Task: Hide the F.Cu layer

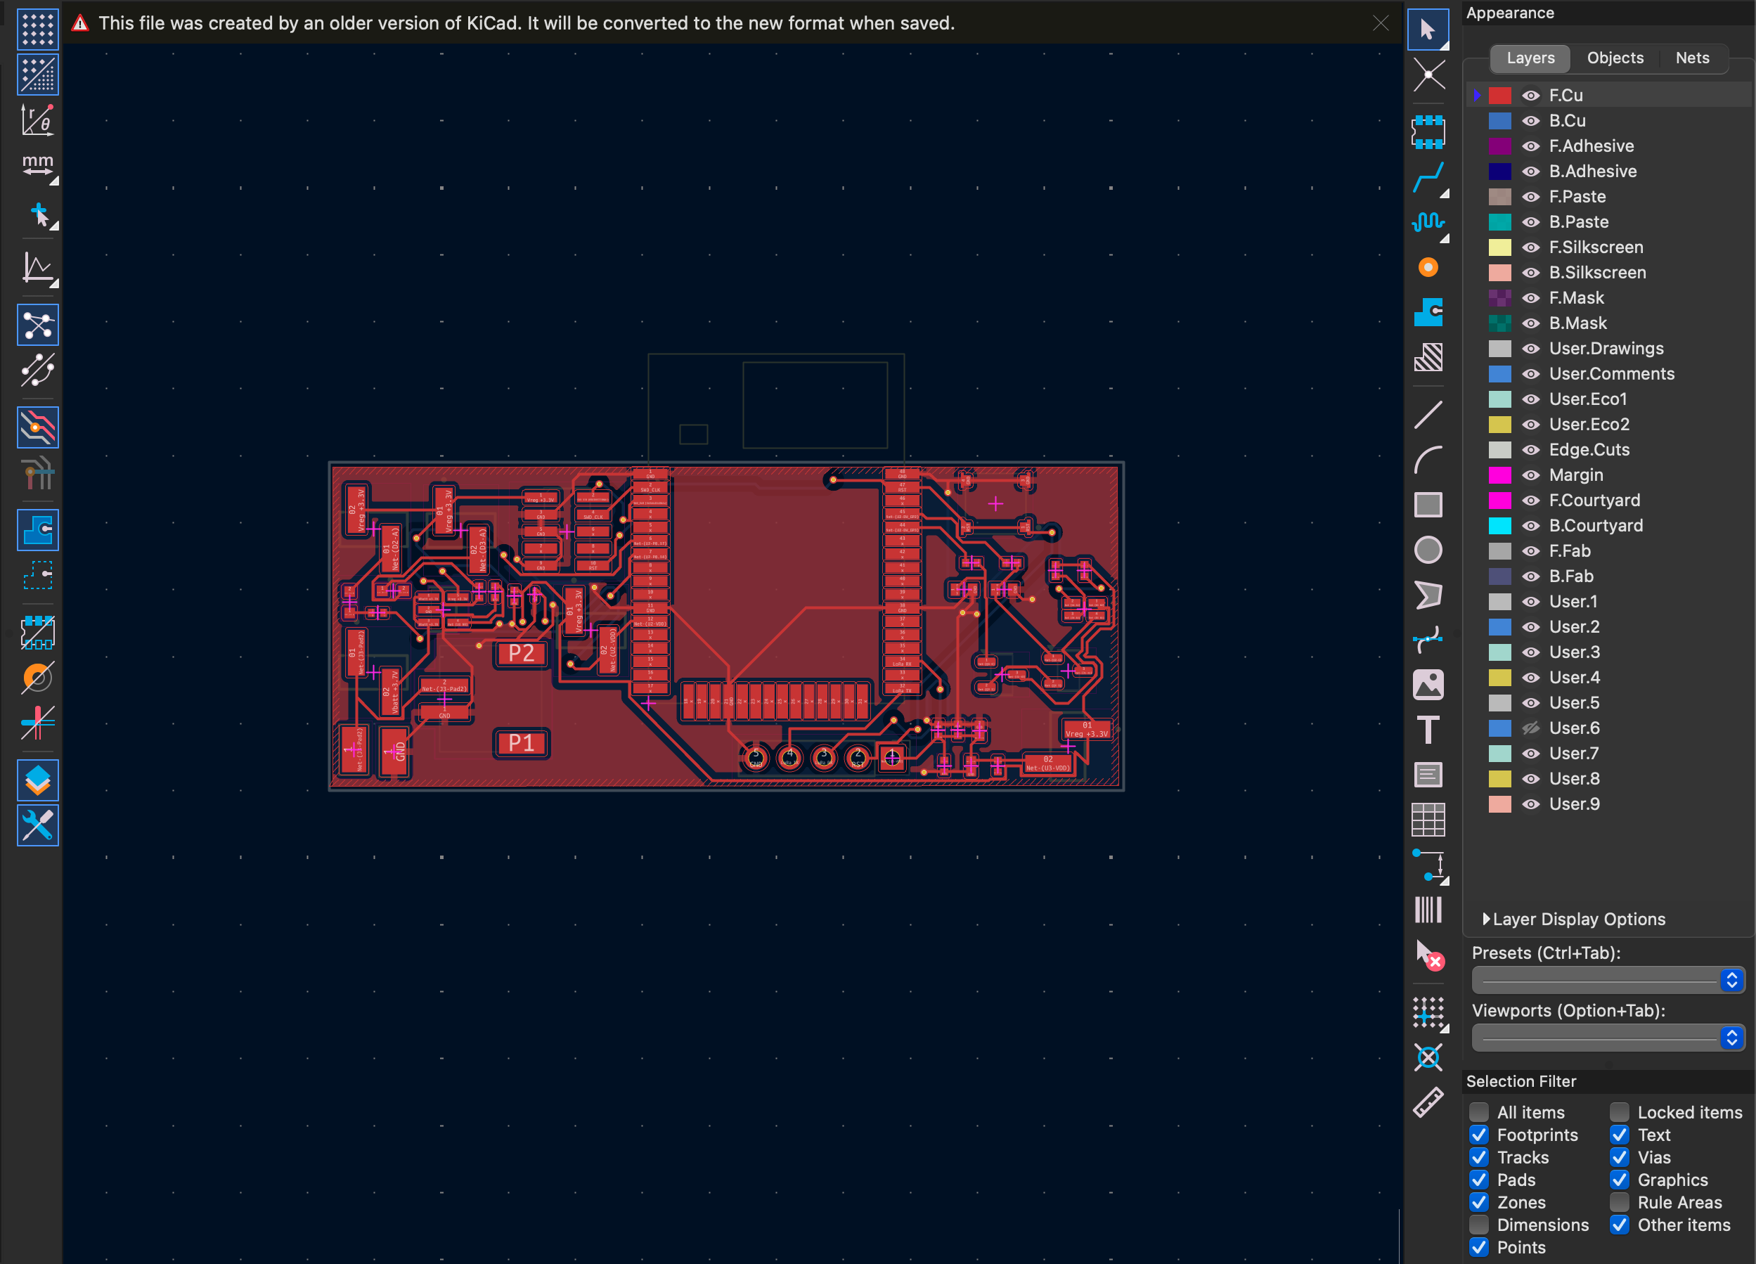Action: click(x=1530, y=96)
